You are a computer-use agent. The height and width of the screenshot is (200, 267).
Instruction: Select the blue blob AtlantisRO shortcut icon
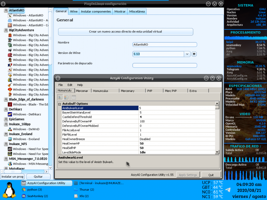pos(10,20)
